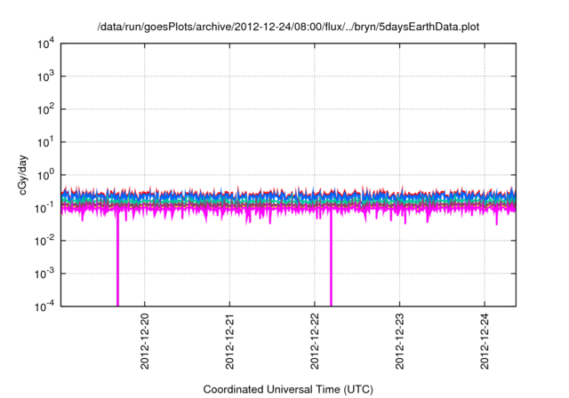This screenshot has height=398, width=569.
Task: Click the cGy/day axis title
Action: point(23,175)
